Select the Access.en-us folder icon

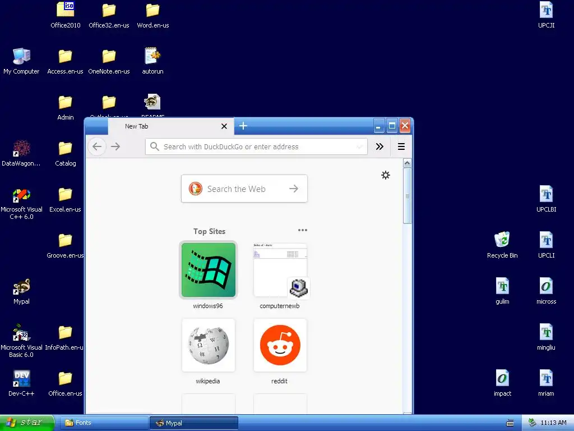[65, 57]
